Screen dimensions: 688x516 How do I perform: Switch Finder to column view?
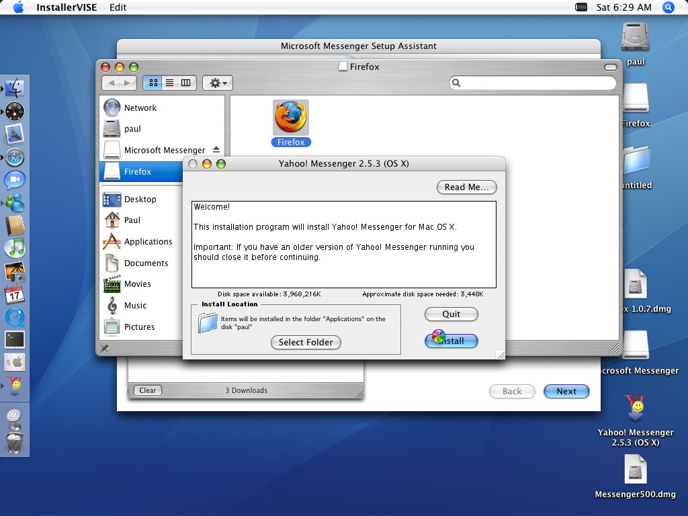tap(185, 83)
